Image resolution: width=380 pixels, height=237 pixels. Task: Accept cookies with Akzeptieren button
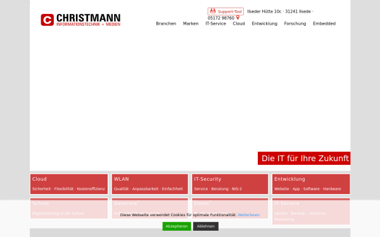point(177,226)
